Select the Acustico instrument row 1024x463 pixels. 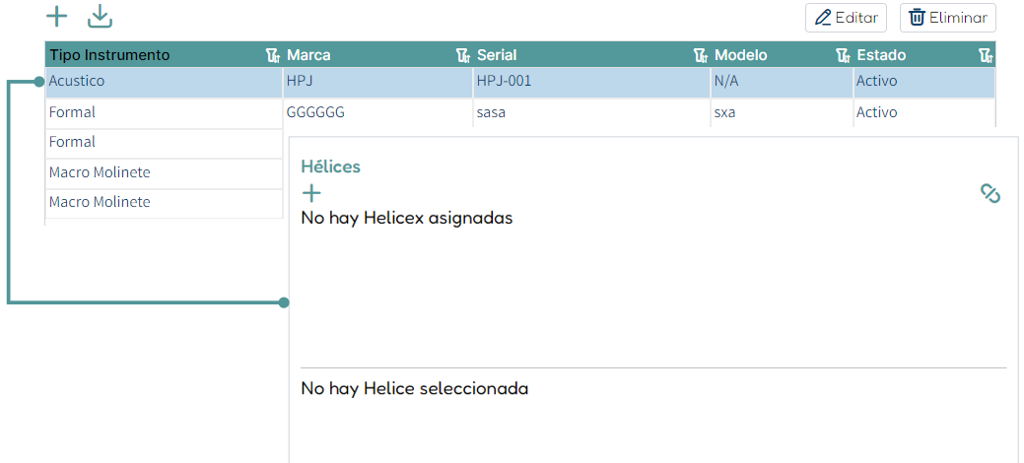click(520, 83)
